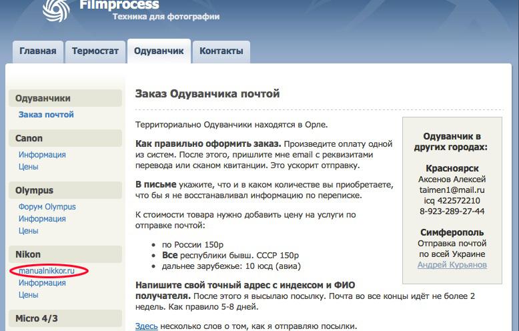Click the Filmprocess site title
This screenshot has width=519, height=331.
click(x=119, y=5)
